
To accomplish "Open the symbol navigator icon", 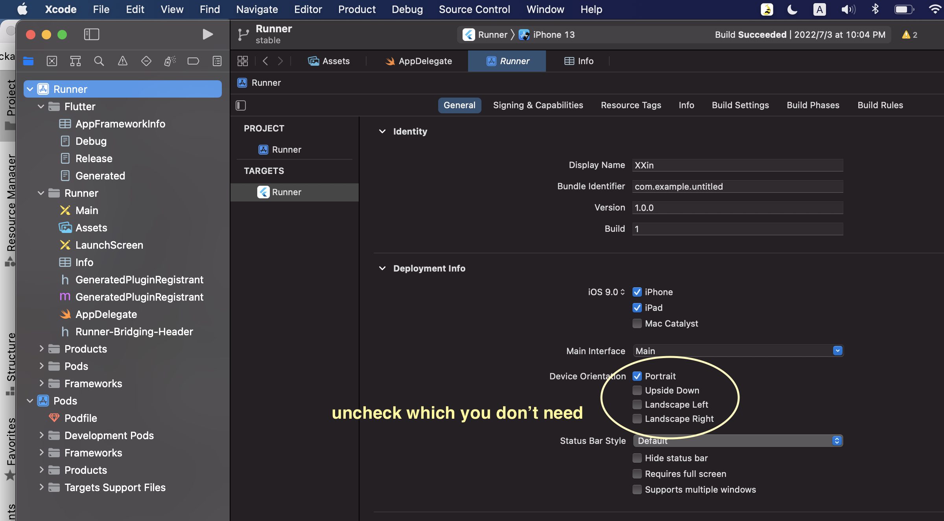I will [x=76, y=61].
